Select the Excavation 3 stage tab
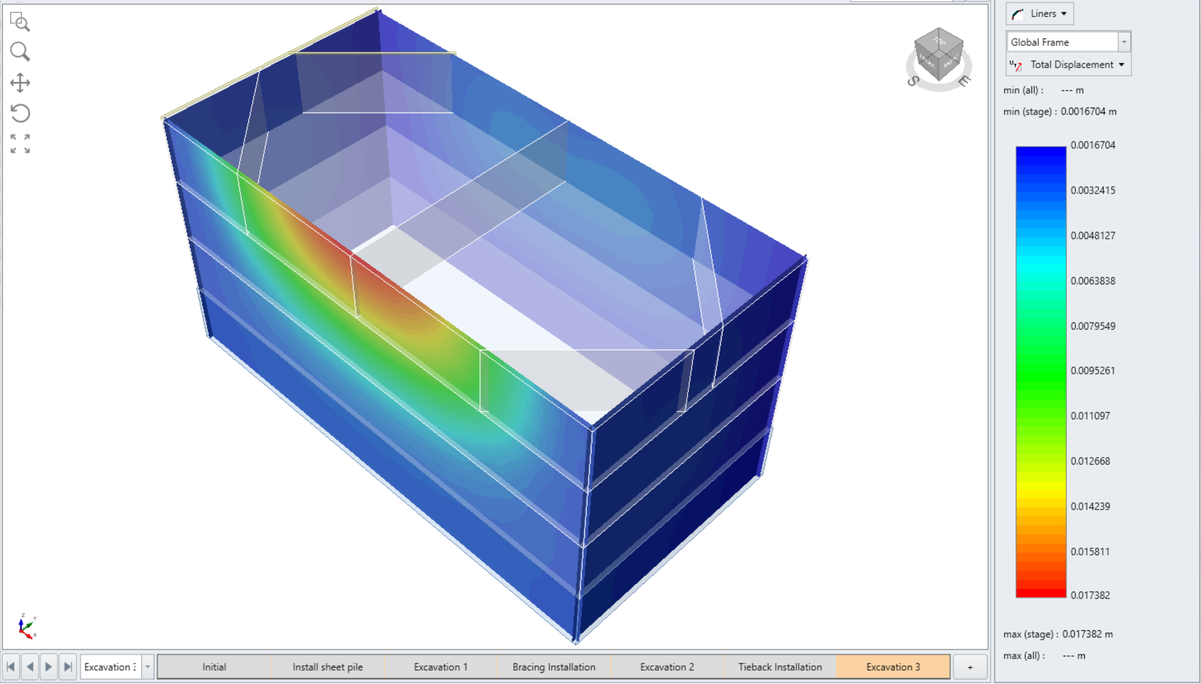Viewport: 1201px width, 684px height. tap(893, 667)
